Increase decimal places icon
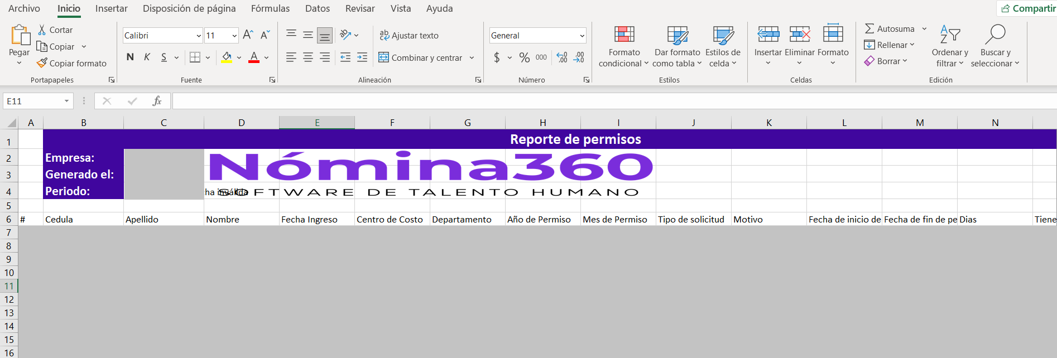This screenshot has width=1057, height=358. [x=562, y=57]
